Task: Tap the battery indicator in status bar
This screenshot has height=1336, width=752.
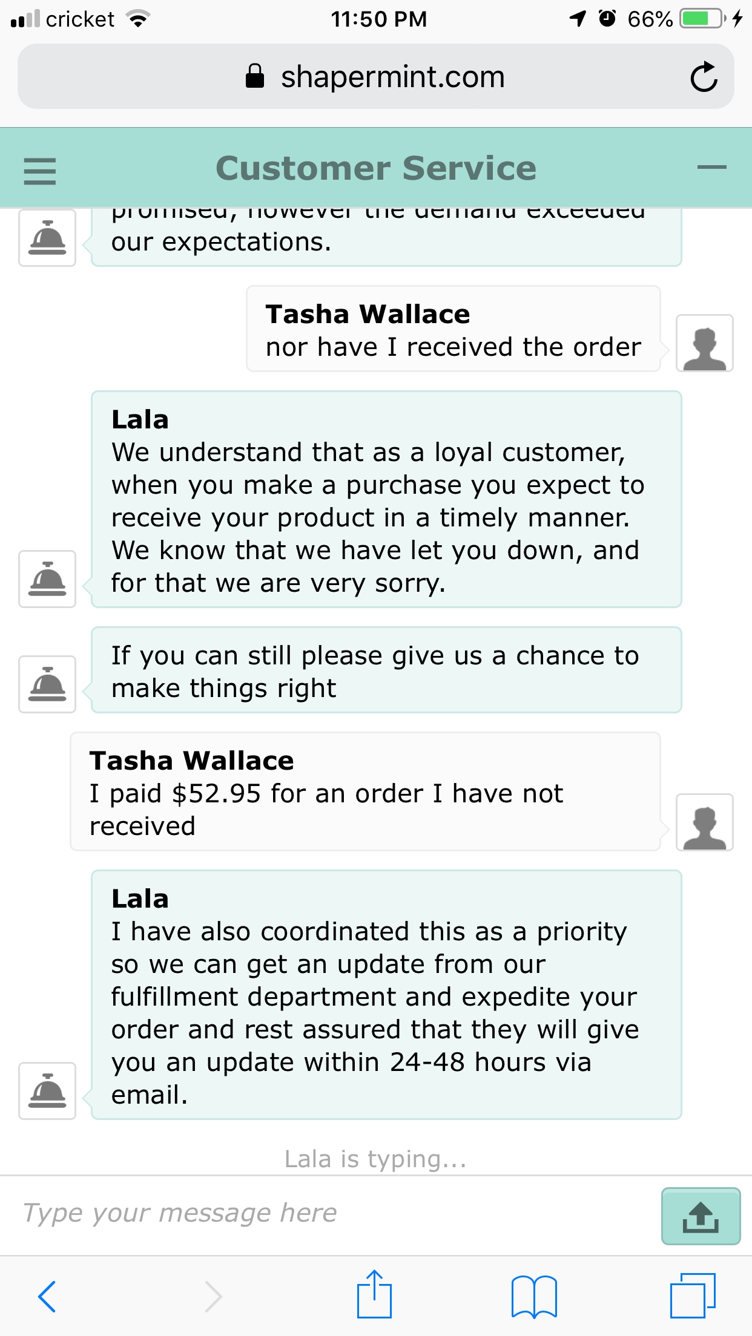Action: click(702, 19)
